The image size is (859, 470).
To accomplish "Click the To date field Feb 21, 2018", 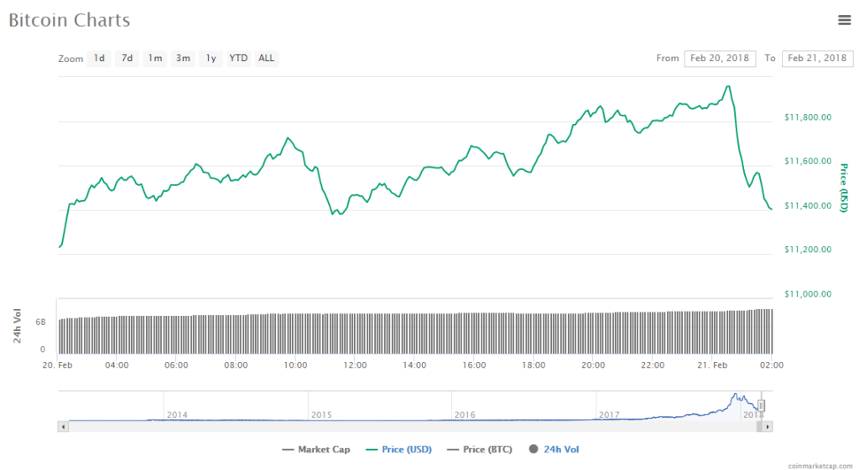I will 817,58.
